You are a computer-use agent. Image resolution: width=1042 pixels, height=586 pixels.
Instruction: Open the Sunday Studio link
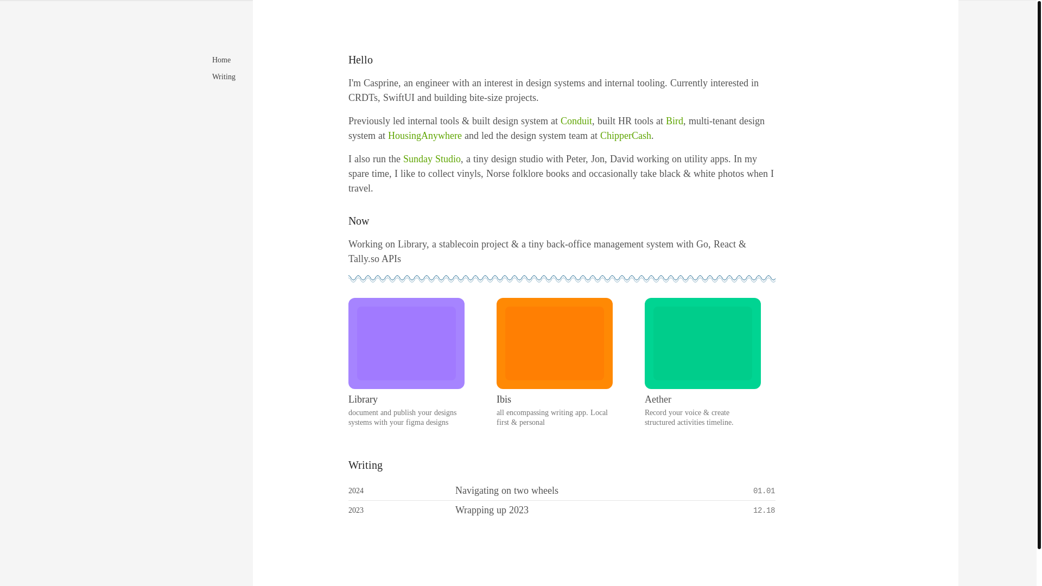431,159
